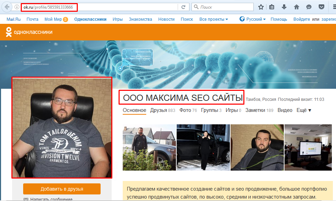Click the search magnifier icon

click(x=196, y=7)
